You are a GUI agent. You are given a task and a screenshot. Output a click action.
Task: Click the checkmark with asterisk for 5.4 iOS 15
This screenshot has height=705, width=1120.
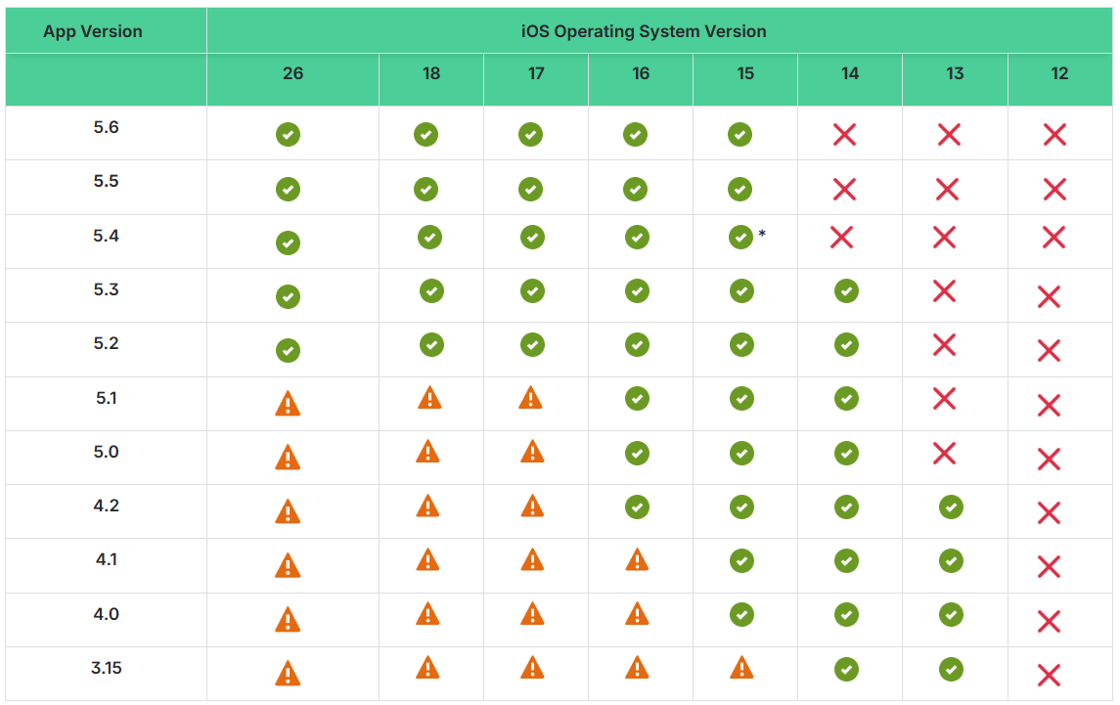(740, 238)
